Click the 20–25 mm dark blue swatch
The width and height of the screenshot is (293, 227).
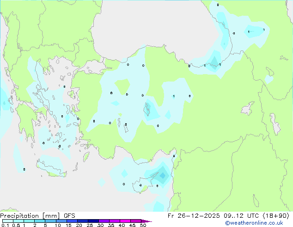83,221
